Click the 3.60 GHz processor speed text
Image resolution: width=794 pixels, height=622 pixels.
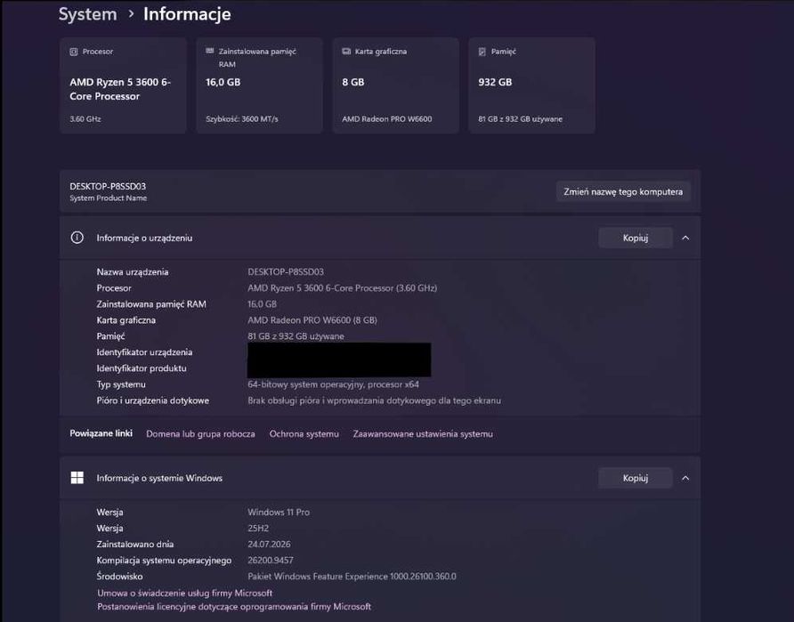(85, 119)
